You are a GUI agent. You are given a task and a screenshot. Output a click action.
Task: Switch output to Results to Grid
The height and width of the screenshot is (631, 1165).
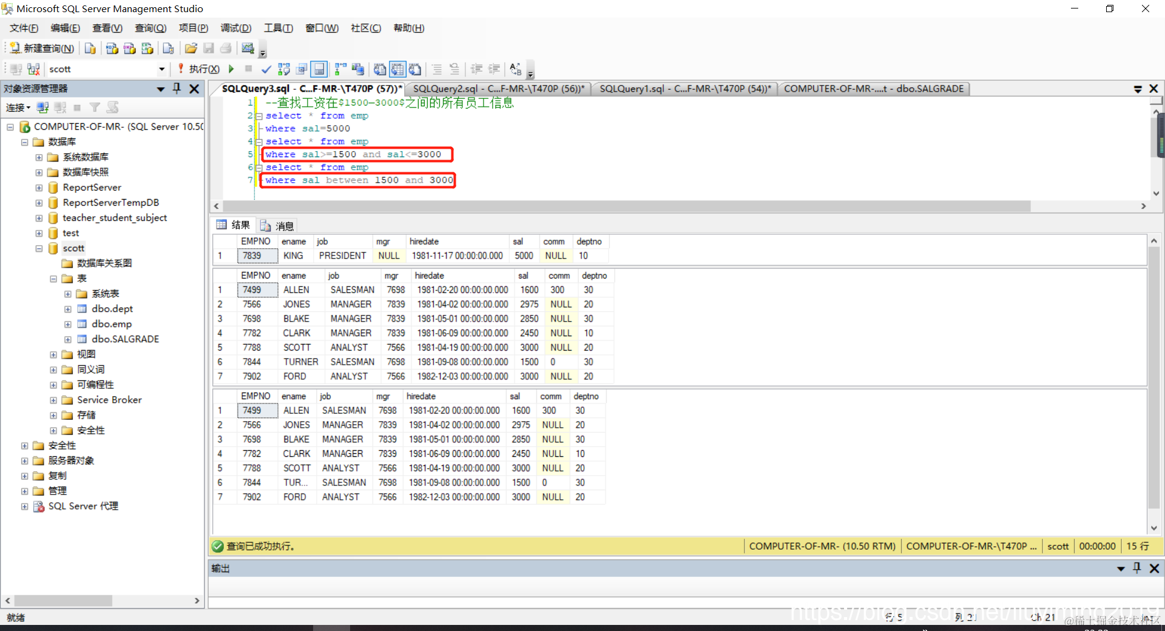click(x=397, y=69)
